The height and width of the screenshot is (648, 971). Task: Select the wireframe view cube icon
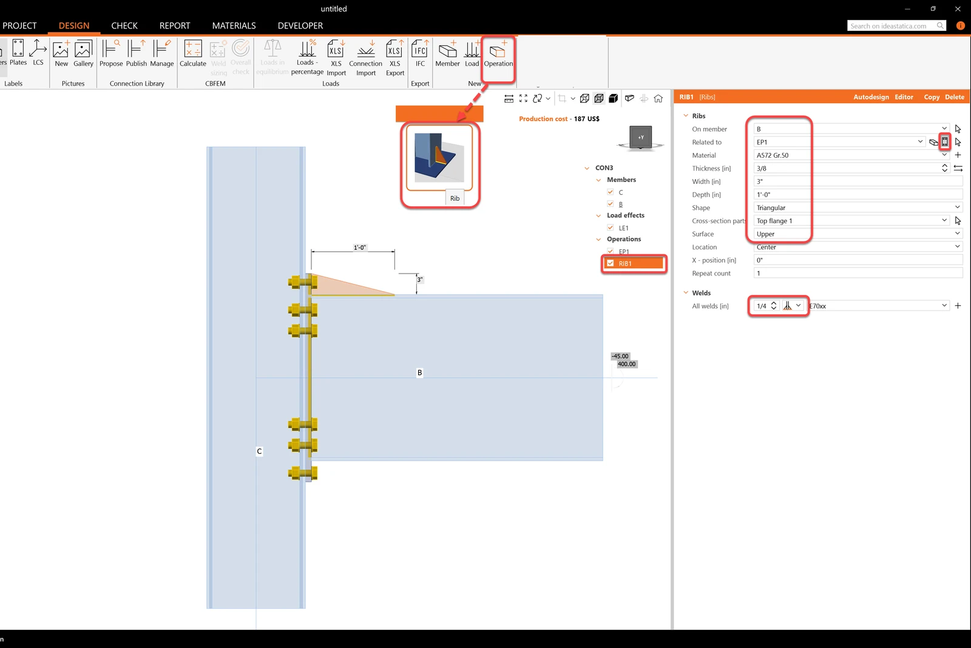(x=584, y=98)
